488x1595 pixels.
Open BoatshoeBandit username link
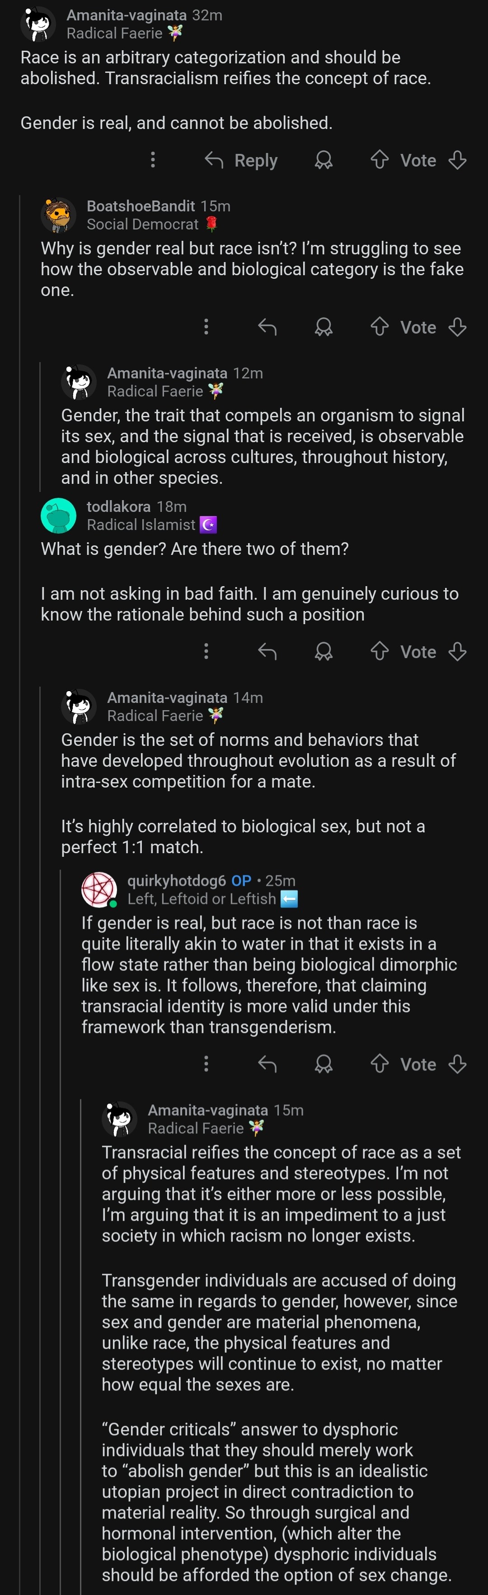(x=141, y=205)
